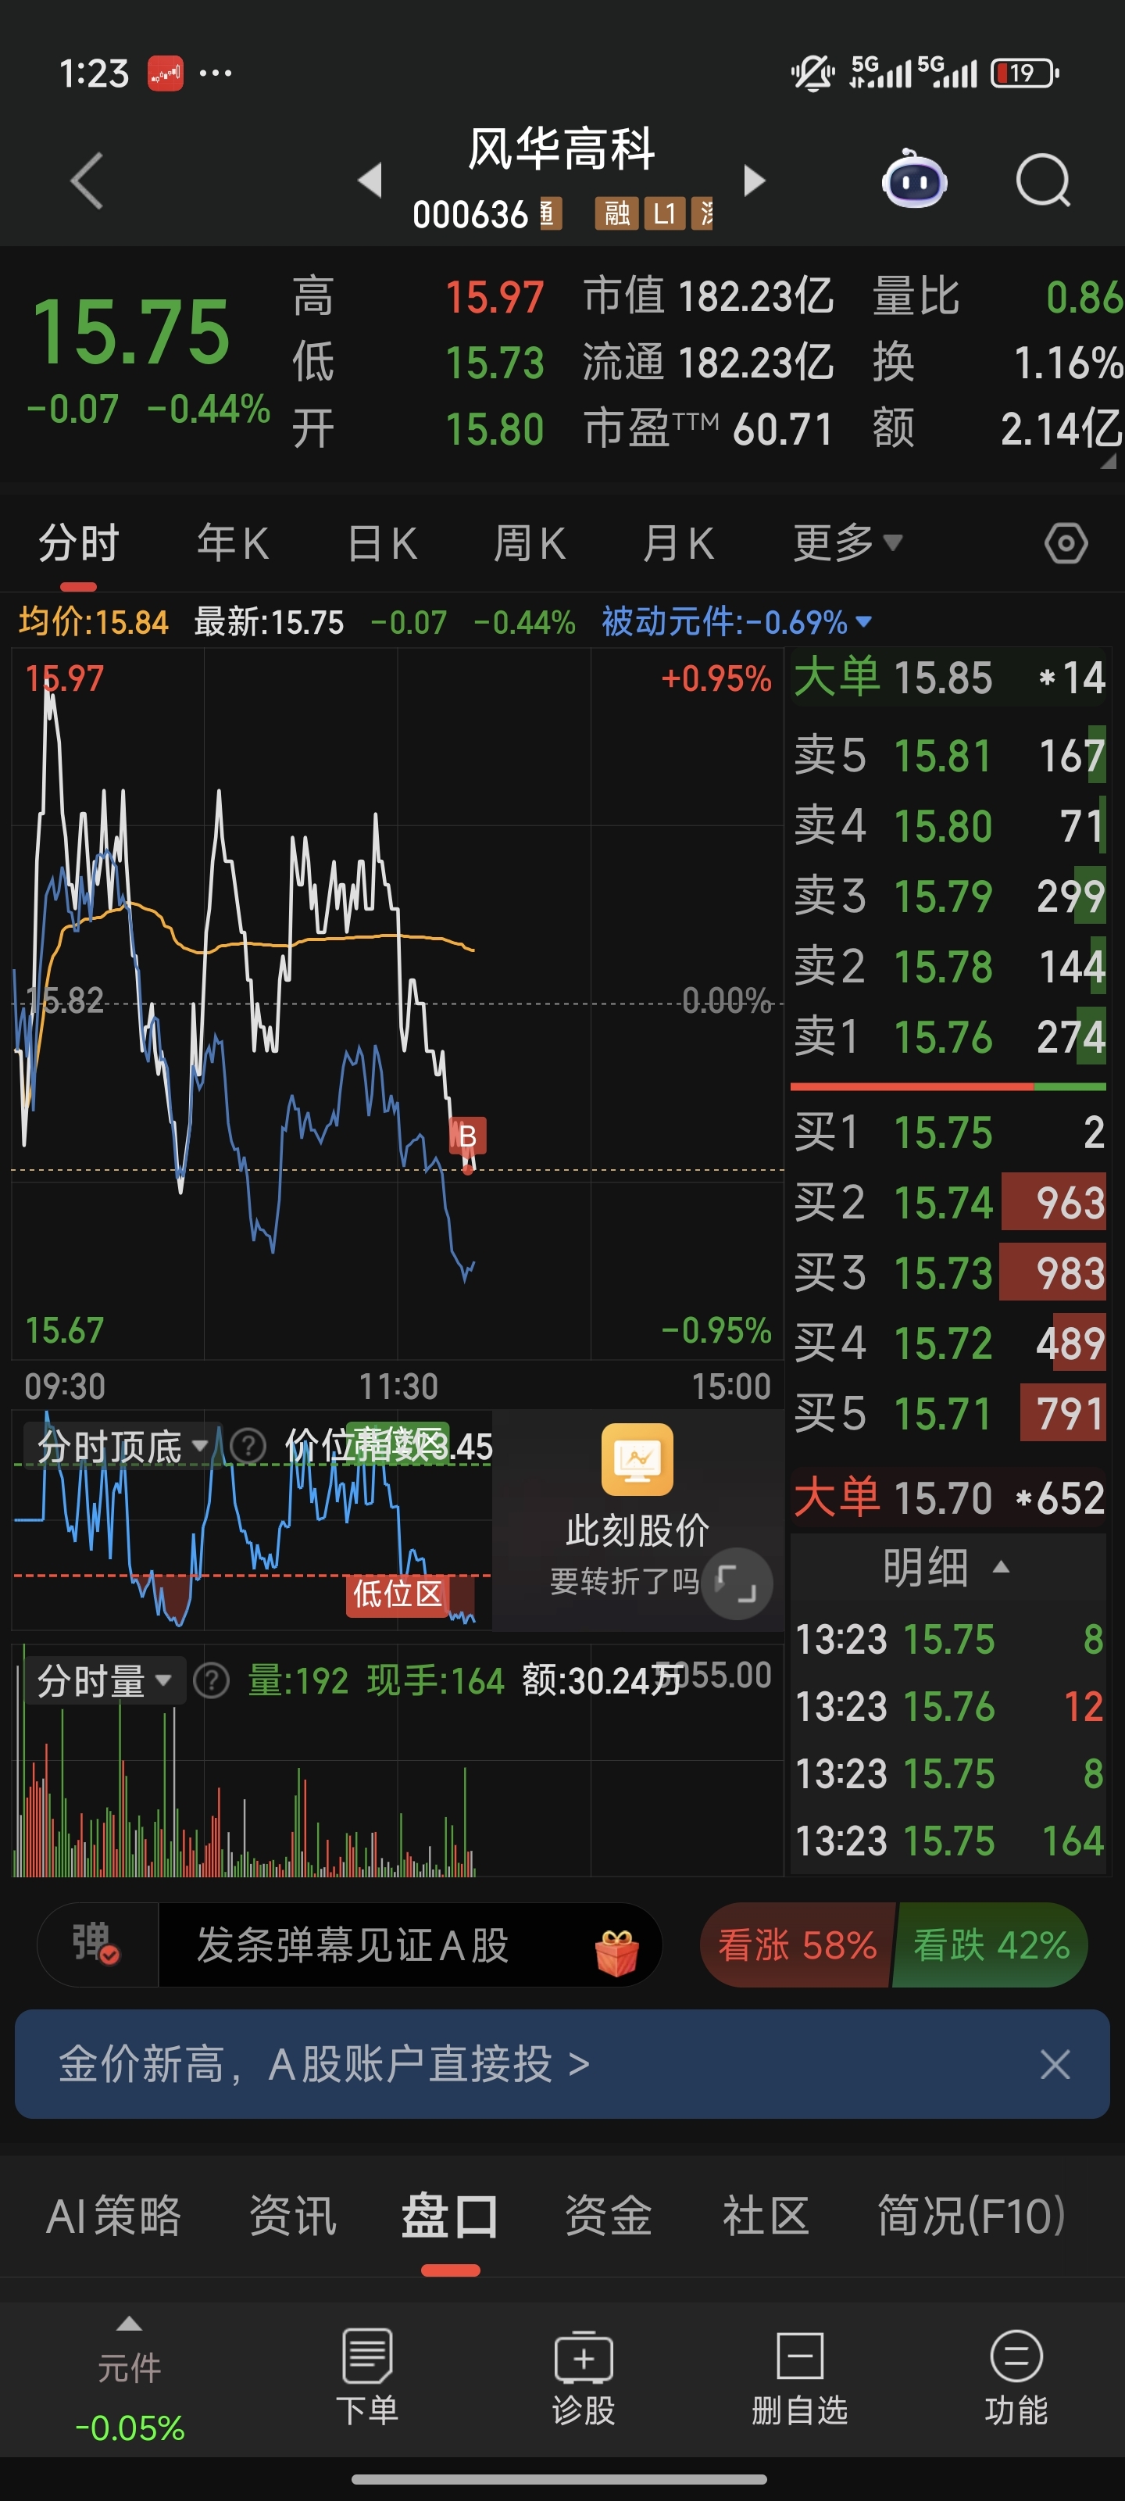Select 买2 15.74 order row
Screen dimensions: 1125x2501
948,1202
